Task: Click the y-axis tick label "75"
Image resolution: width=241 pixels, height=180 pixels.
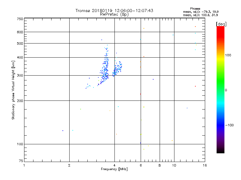Action: tap(21, 161)
